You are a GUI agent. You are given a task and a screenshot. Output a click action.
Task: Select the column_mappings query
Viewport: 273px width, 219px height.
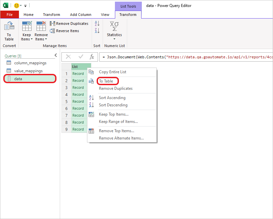[30, 63]
